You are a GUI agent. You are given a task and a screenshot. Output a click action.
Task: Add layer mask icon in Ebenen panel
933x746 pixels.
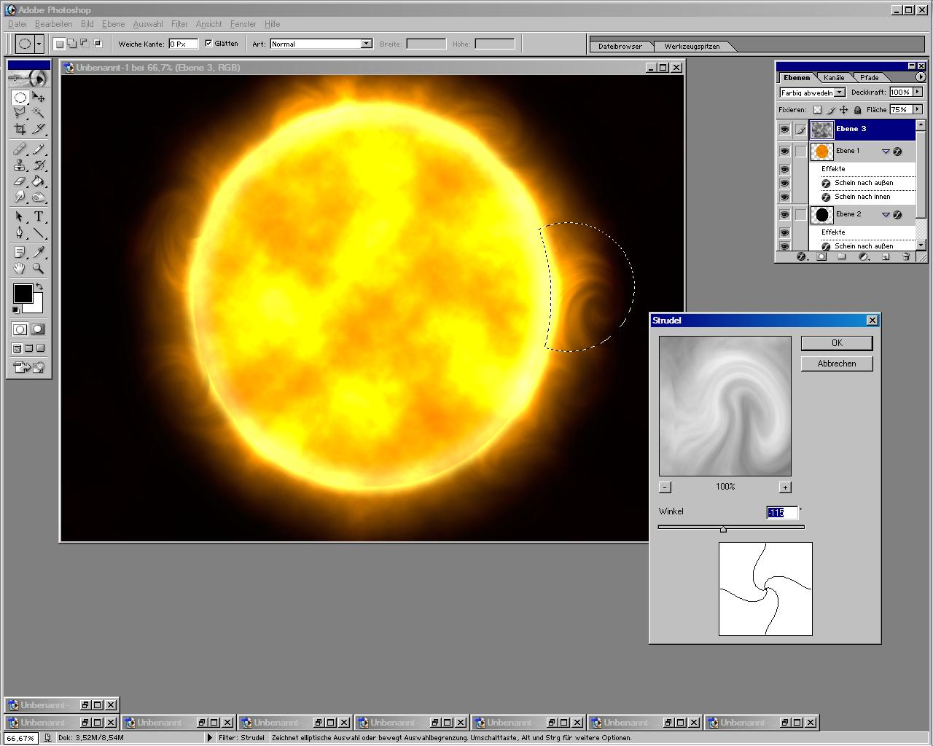pos(821,256)
